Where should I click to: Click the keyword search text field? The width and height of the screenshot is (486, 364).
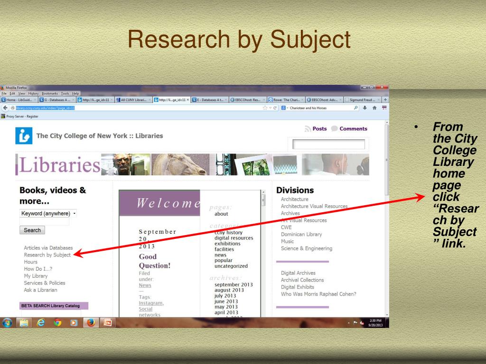44,221
